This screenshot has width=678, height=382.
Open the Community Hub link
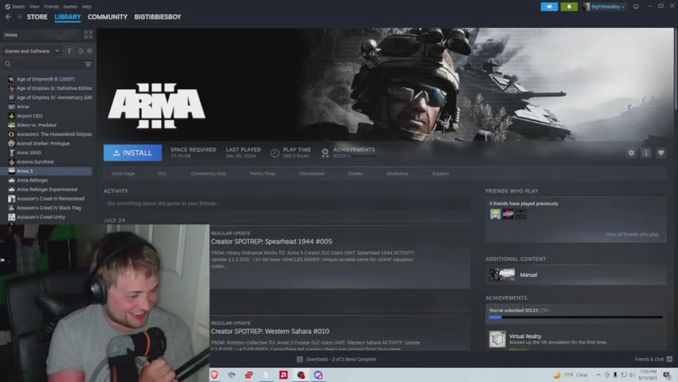click(208, 173)
